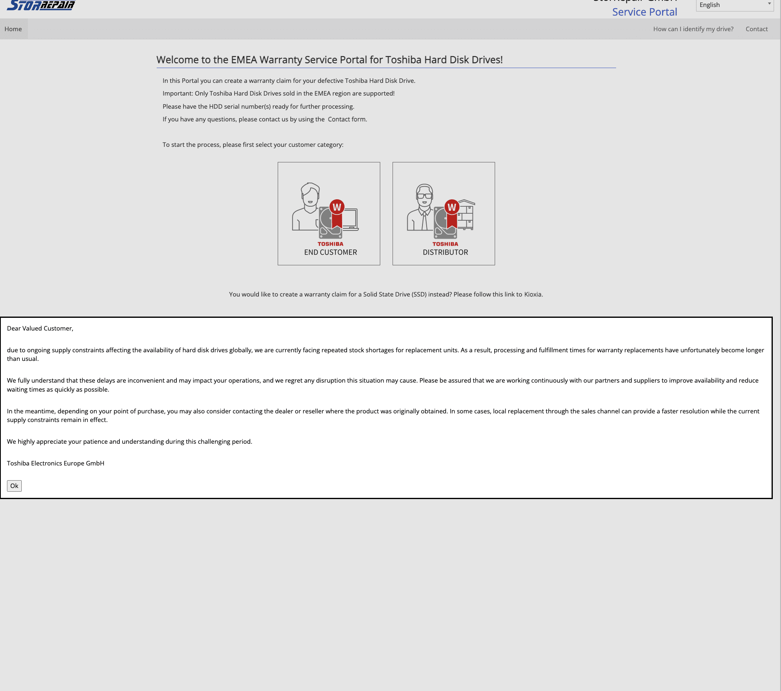Click the 'We highly appreciate your patience' sentence
This screenshot has width=781, height=691.
(130, 442)
